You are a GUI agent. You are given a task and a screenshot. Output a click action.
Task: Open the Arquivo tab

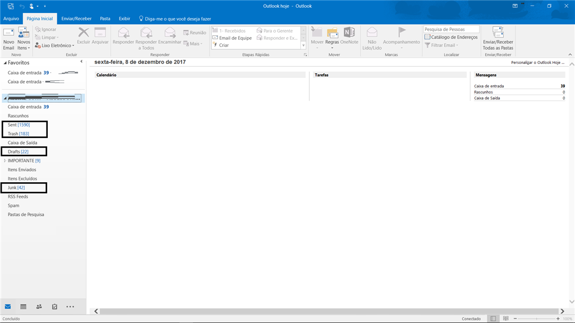(x=11, y=19)
